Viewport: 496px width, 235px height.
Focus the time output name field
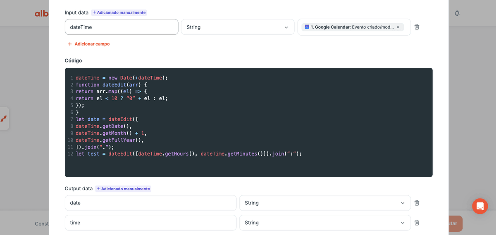[x=150, y=223]
